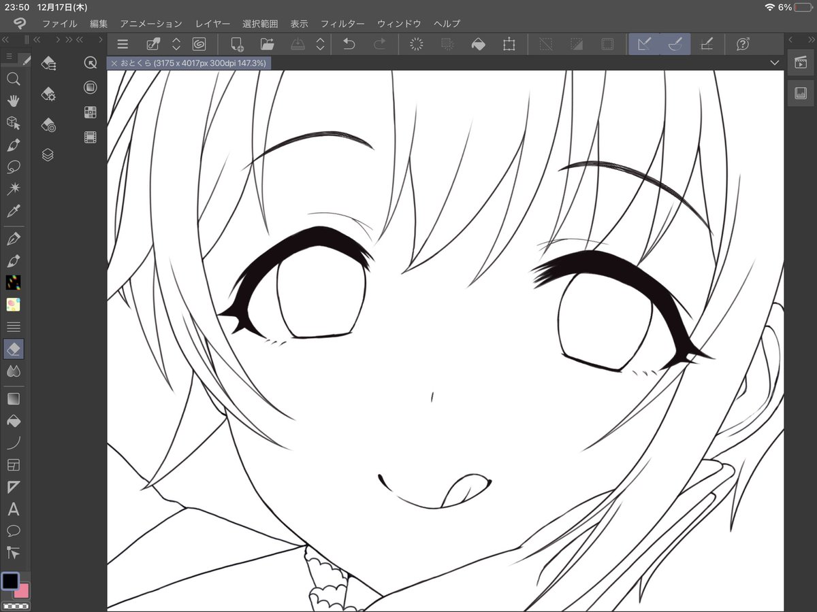This screenshot has height=612, width=817.
Task: Open the Color Set grid icon
Action: (90, 112)
